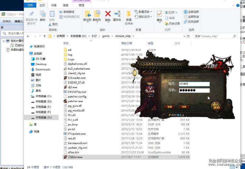Click the DJ2 breadcrumb in address bar
245x169 pixels.
(x=94, y=36)
